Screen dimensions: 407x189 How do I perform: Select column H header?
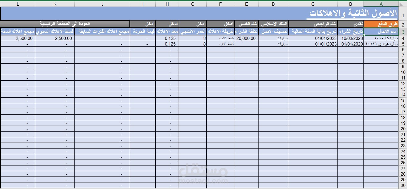tap(167, 4)
